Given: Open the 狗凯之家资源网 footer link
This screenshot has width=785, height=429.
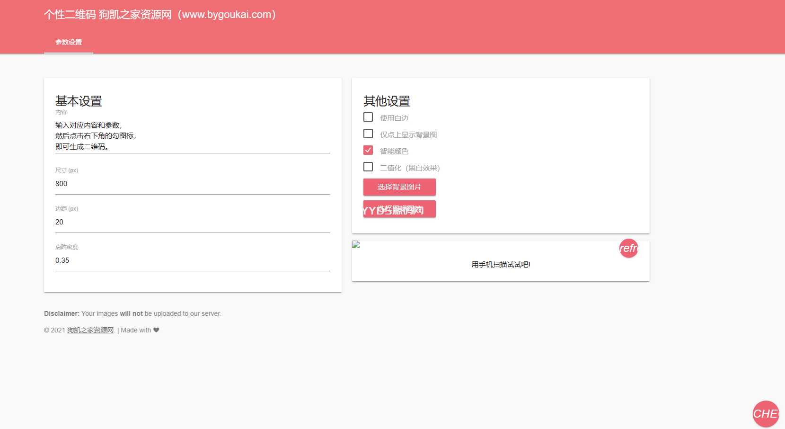Looking at the screenshot, I should click(x=90, y=330).
